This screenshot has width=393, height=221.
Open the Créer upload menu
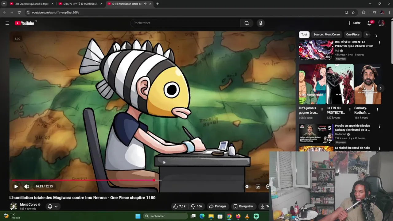click(354, 23)
